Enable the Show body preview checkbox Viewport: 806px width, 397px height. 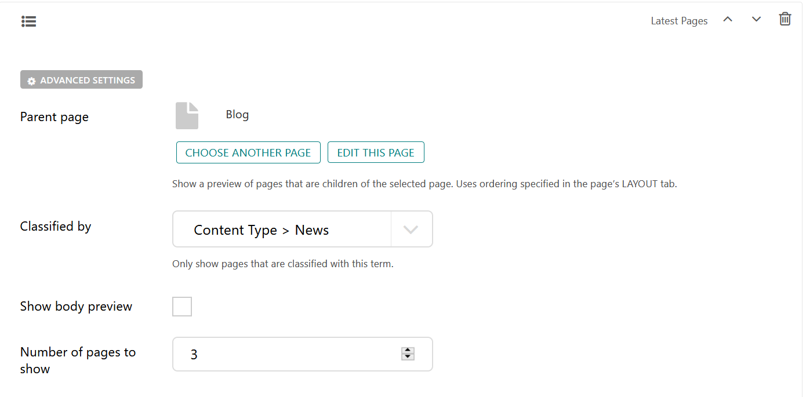pyautogui.click(x=182, y=307)
